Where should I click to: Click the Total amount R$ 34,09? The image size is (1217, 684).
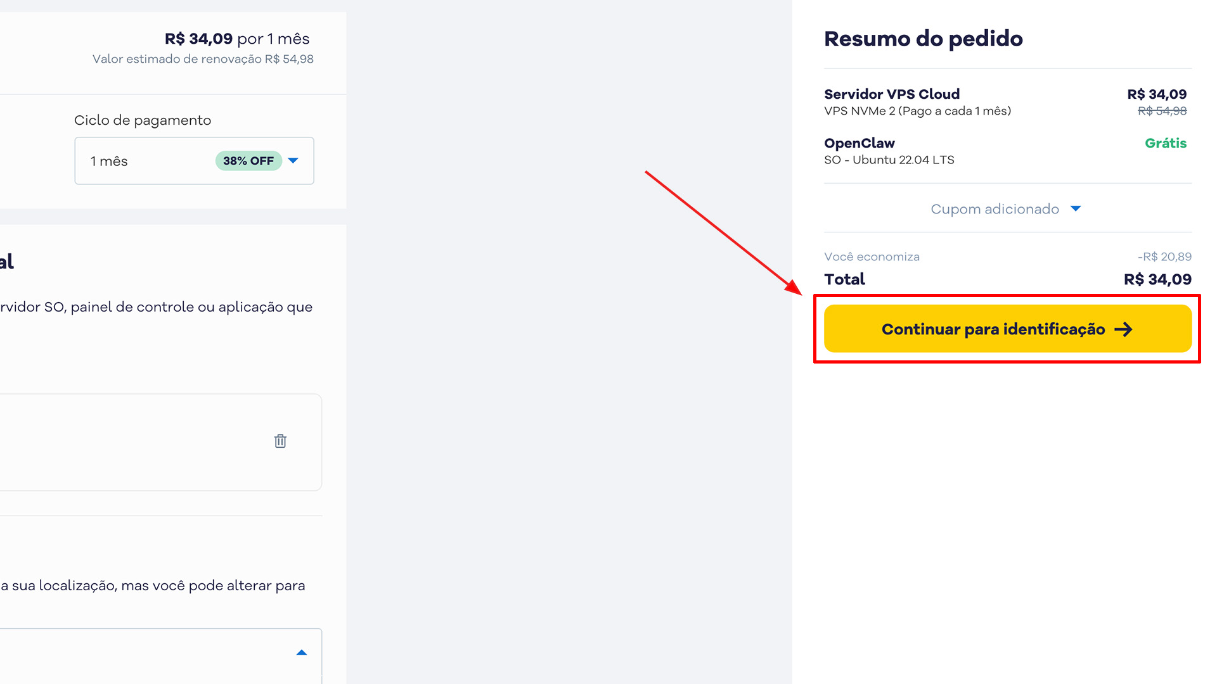pyautogui.click(x=1157, y=279)
